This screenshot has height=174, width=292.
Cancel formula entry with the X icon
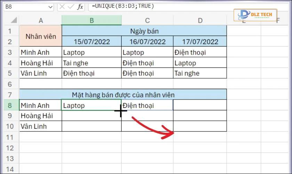point(62,7)
